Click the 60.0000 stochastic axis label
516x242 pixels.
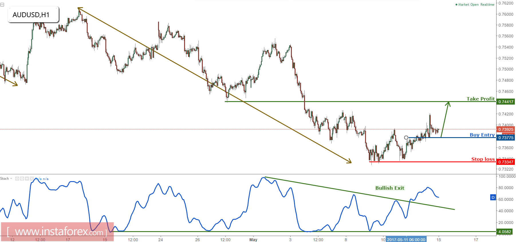click(506, 199)
